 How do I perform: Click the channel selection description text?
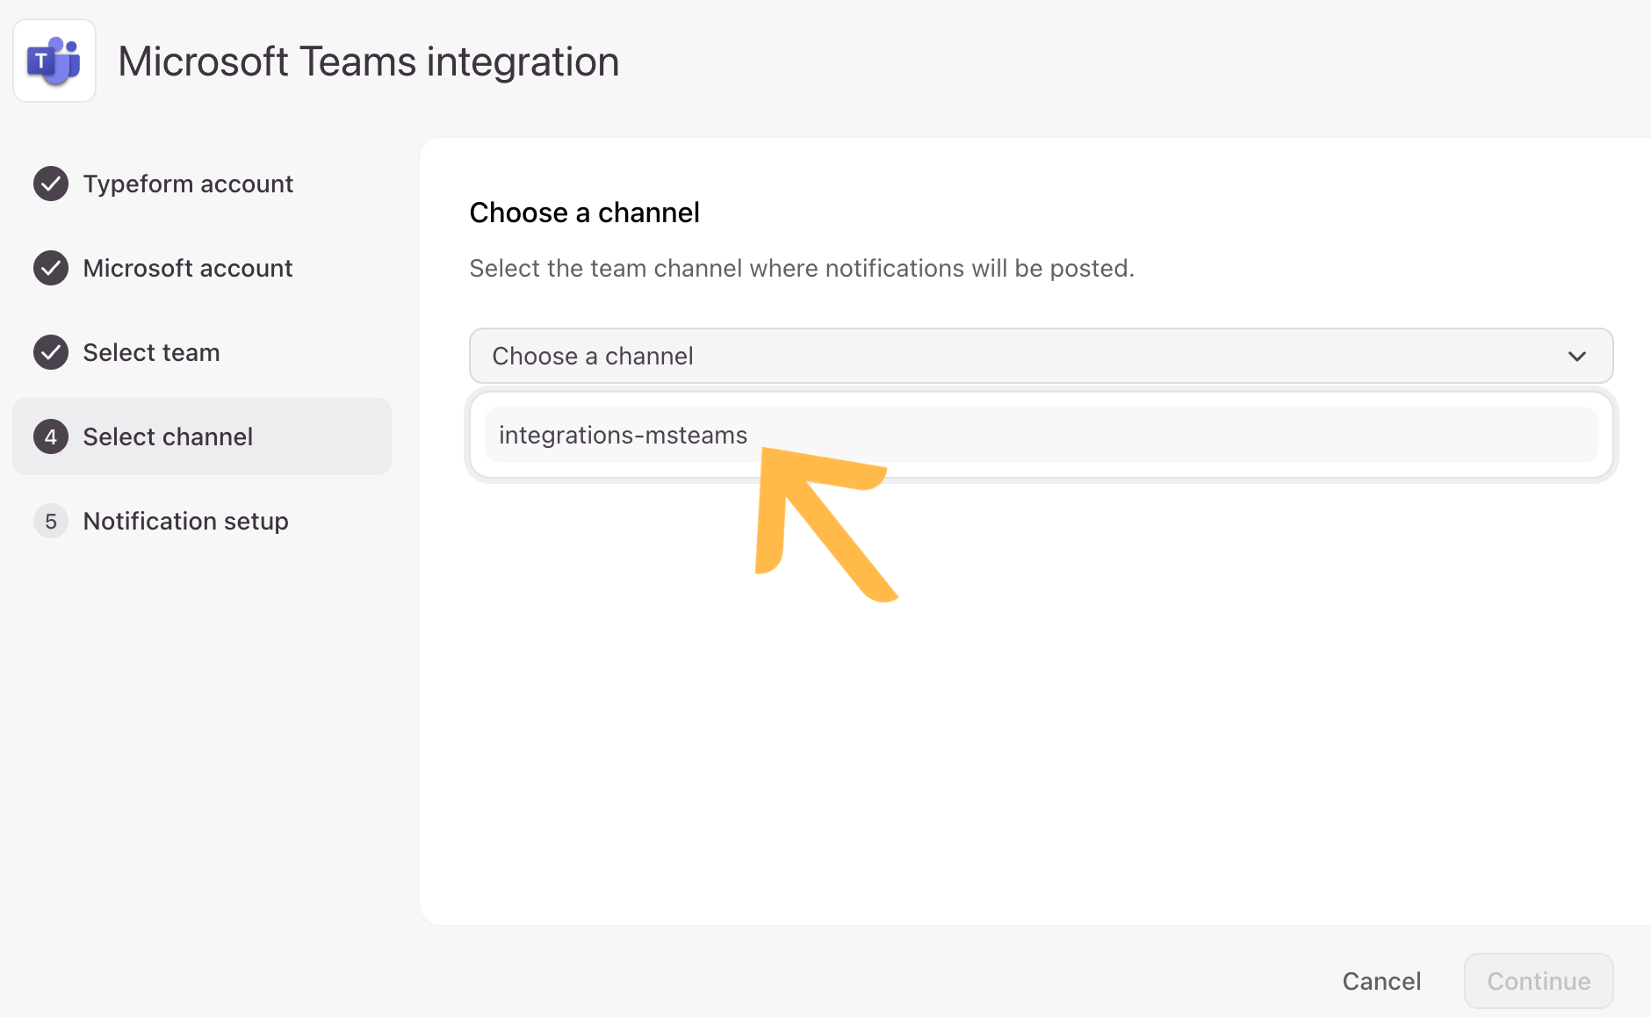[x=802, y=268]
